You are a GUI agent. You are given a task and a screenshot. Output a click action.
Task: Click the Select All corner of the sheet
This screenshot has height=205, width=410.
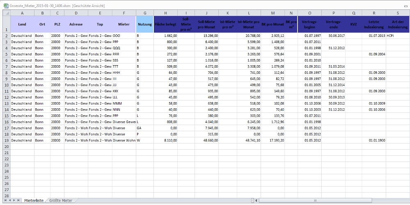coord(7,13)
